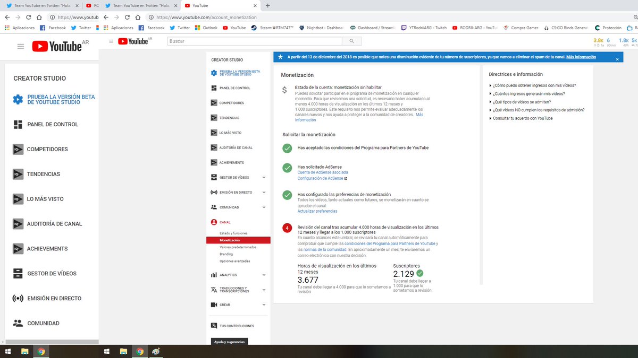The width and height of the screenshot is (638, 358).
Task: Switch to RC tab in left window
Action: tap(93, 5)
